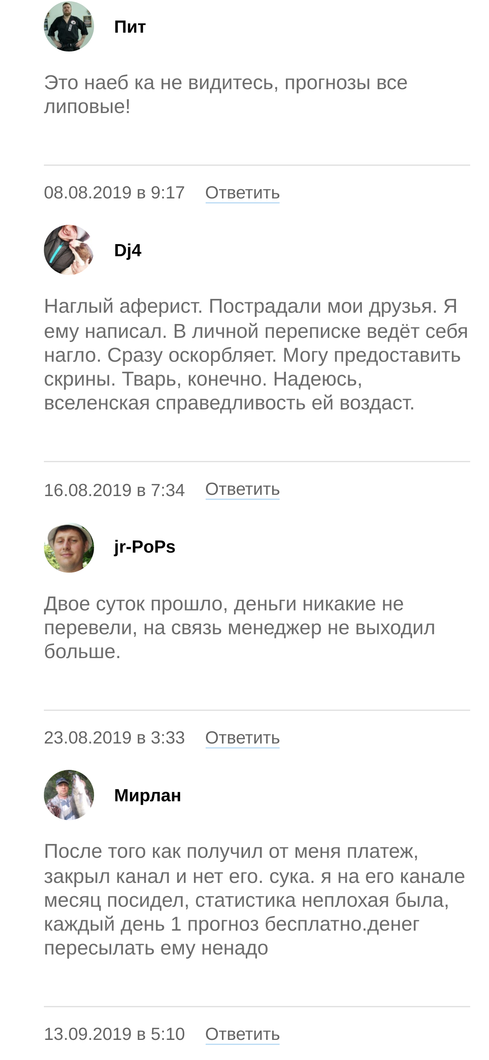Open the Dj4 user profile name

coord(128,250)
